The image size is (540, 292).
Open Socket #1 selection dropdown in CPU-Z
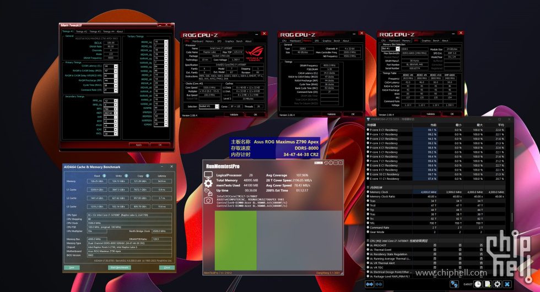coord(217,107)
